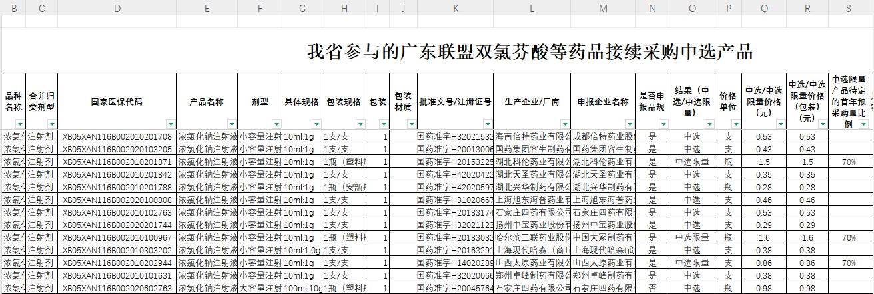The image size is (874, 294).
Task: Expand filter for 批准文号/注册证号 column
Action: tap(488, 124)
